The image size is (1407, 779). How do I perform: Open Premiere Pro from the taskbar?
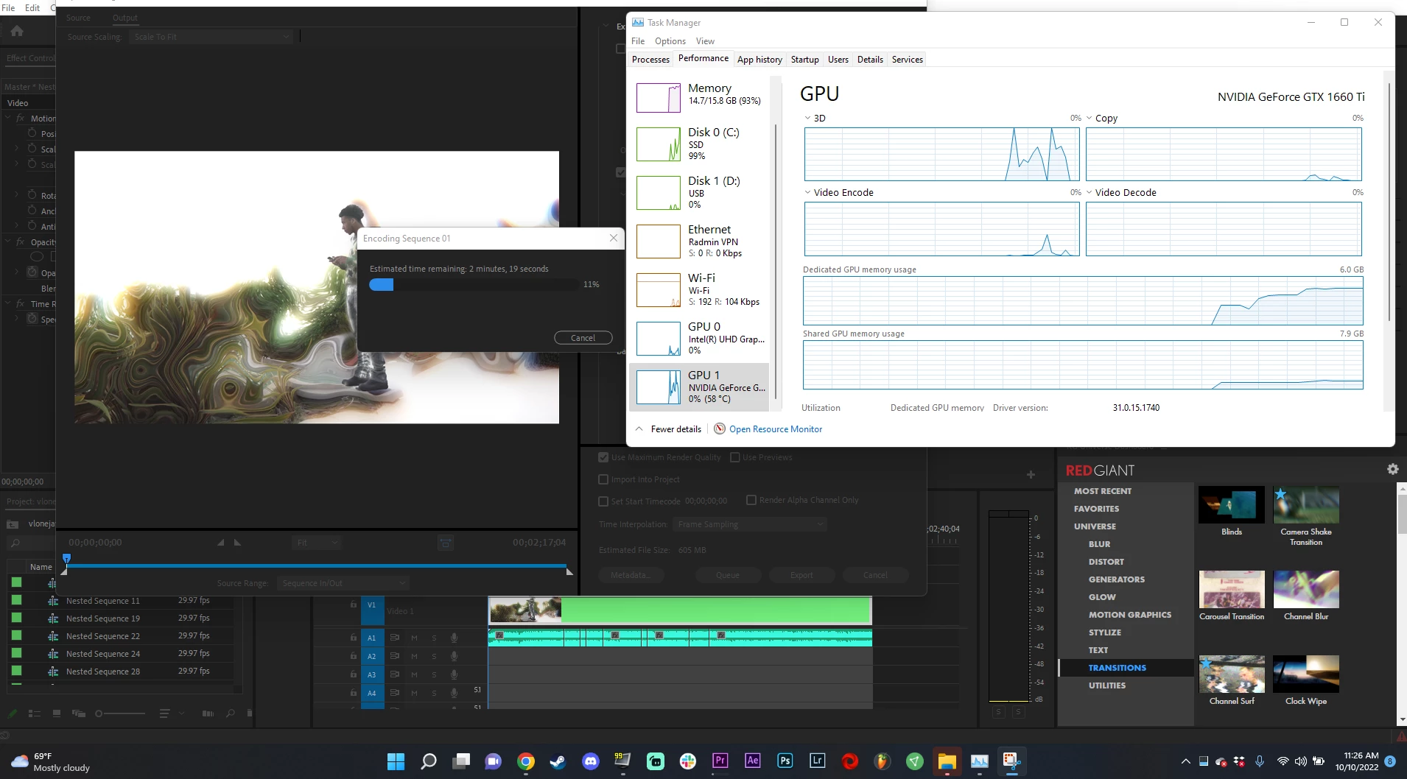point(720,761)
